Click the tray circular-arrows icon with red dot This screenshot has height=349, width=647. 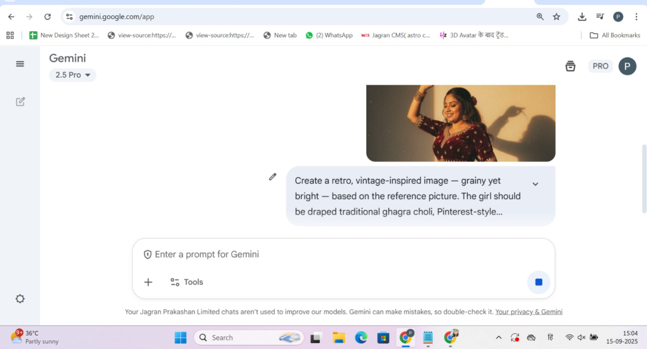pyautogui.click(x=515, y=338)
